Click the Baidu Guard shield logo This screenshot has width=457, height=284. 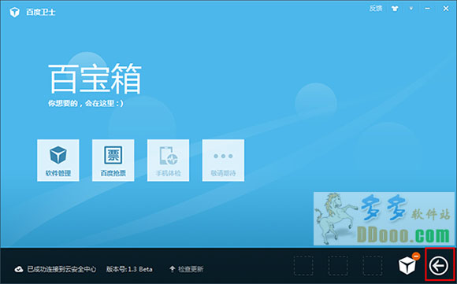[x=14, y=13]
